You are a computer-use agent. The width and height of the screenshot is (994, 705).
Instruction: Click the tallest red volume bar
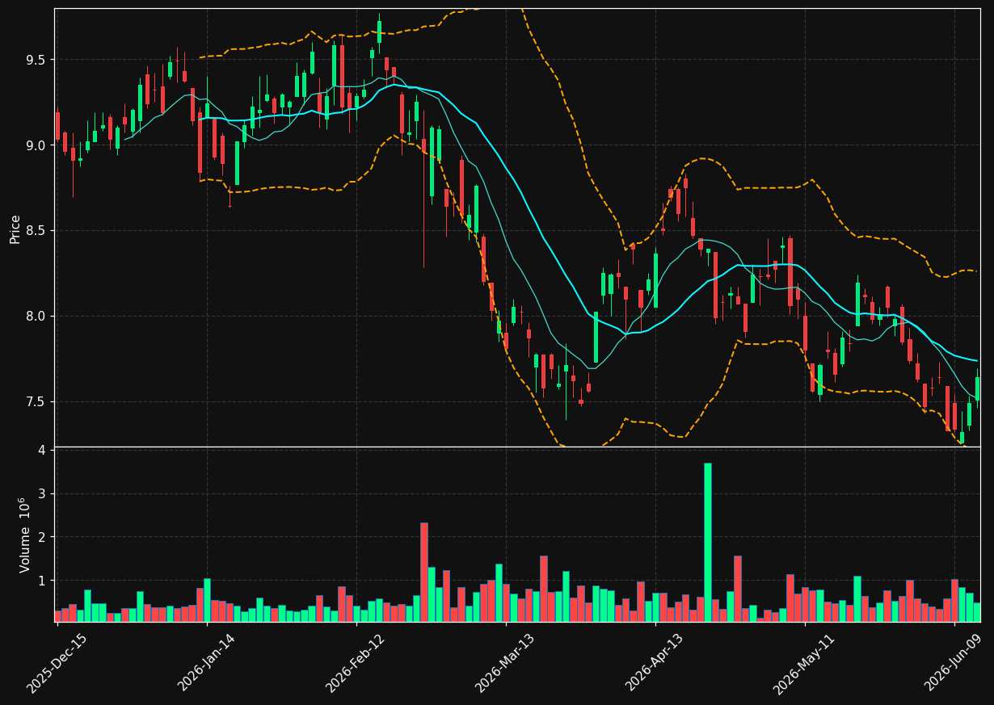click(424, 572)
